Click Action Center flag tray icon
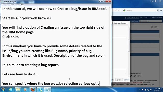The height and width of the screenshot is (92, 163). (143, 90)
